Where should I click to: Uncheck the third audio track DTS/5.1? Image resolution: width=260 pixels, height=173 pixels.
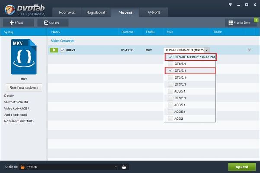coord(170,71)
